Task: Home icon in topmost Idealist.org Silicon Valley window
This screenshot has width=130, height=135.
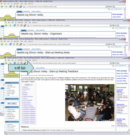Action: [x=17, y=6]
